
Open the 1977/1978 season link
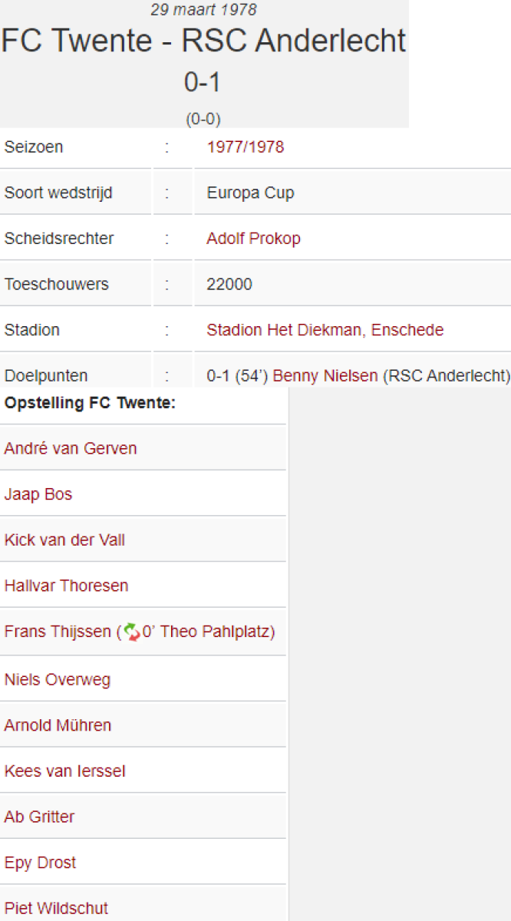coord(245,147)
